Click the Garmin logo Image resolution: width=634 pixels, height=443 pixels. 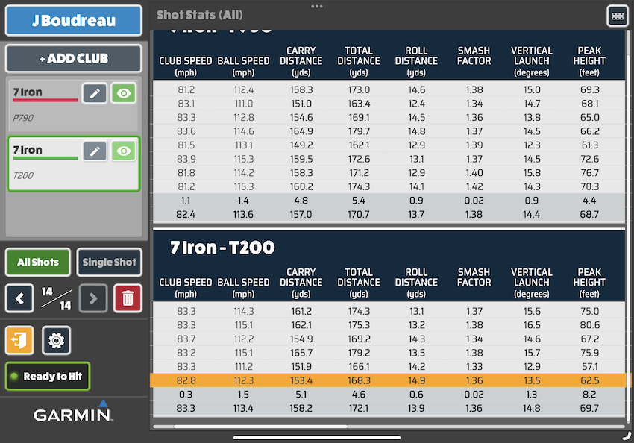(x=73, y=412)
